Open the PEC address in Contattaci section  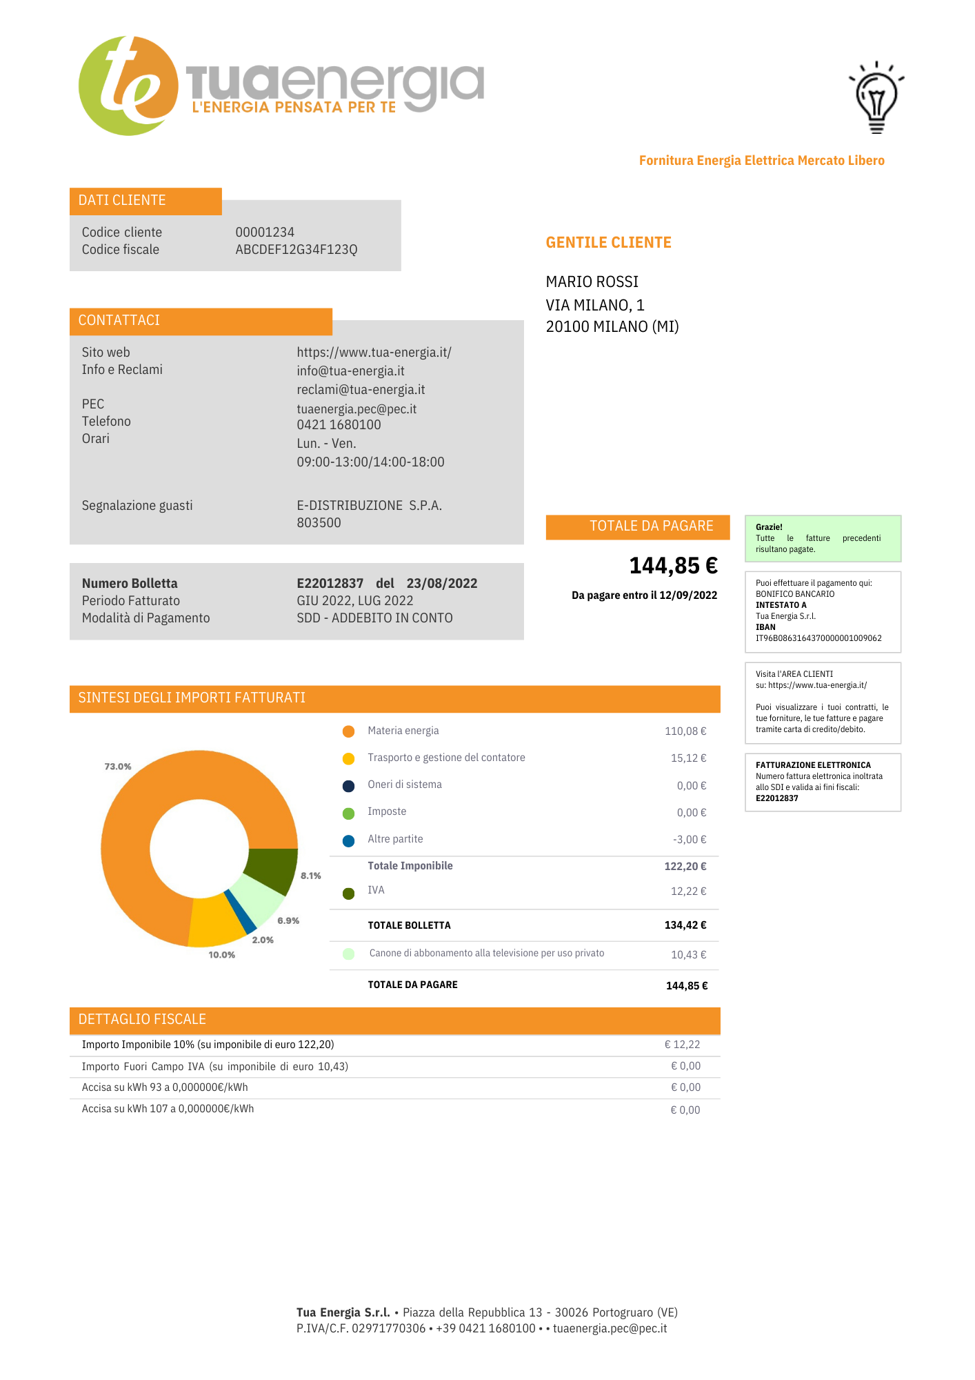tap(356, 409)
